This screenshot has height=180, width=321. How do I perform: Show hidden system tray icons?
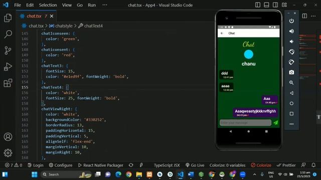(x=254, y=174)
